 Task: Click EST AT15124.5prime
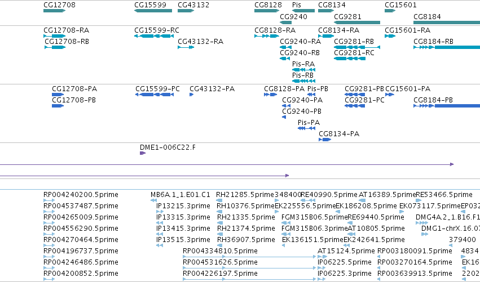pos(322,257)
